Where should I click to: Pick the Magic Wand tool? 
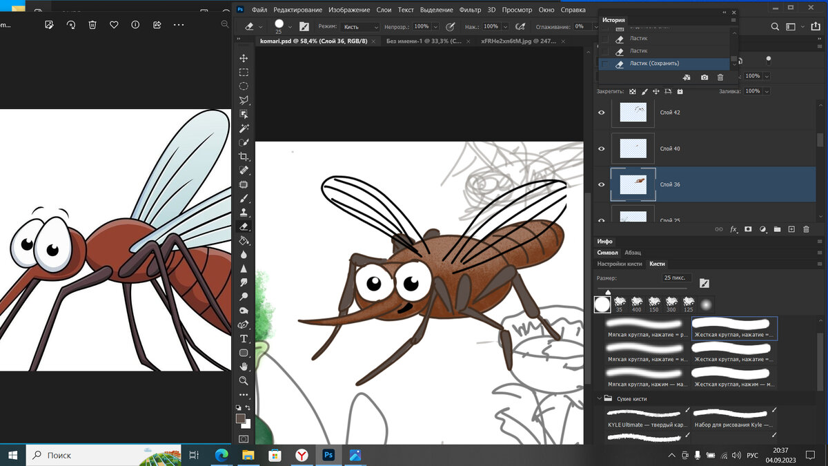[244, 128]
